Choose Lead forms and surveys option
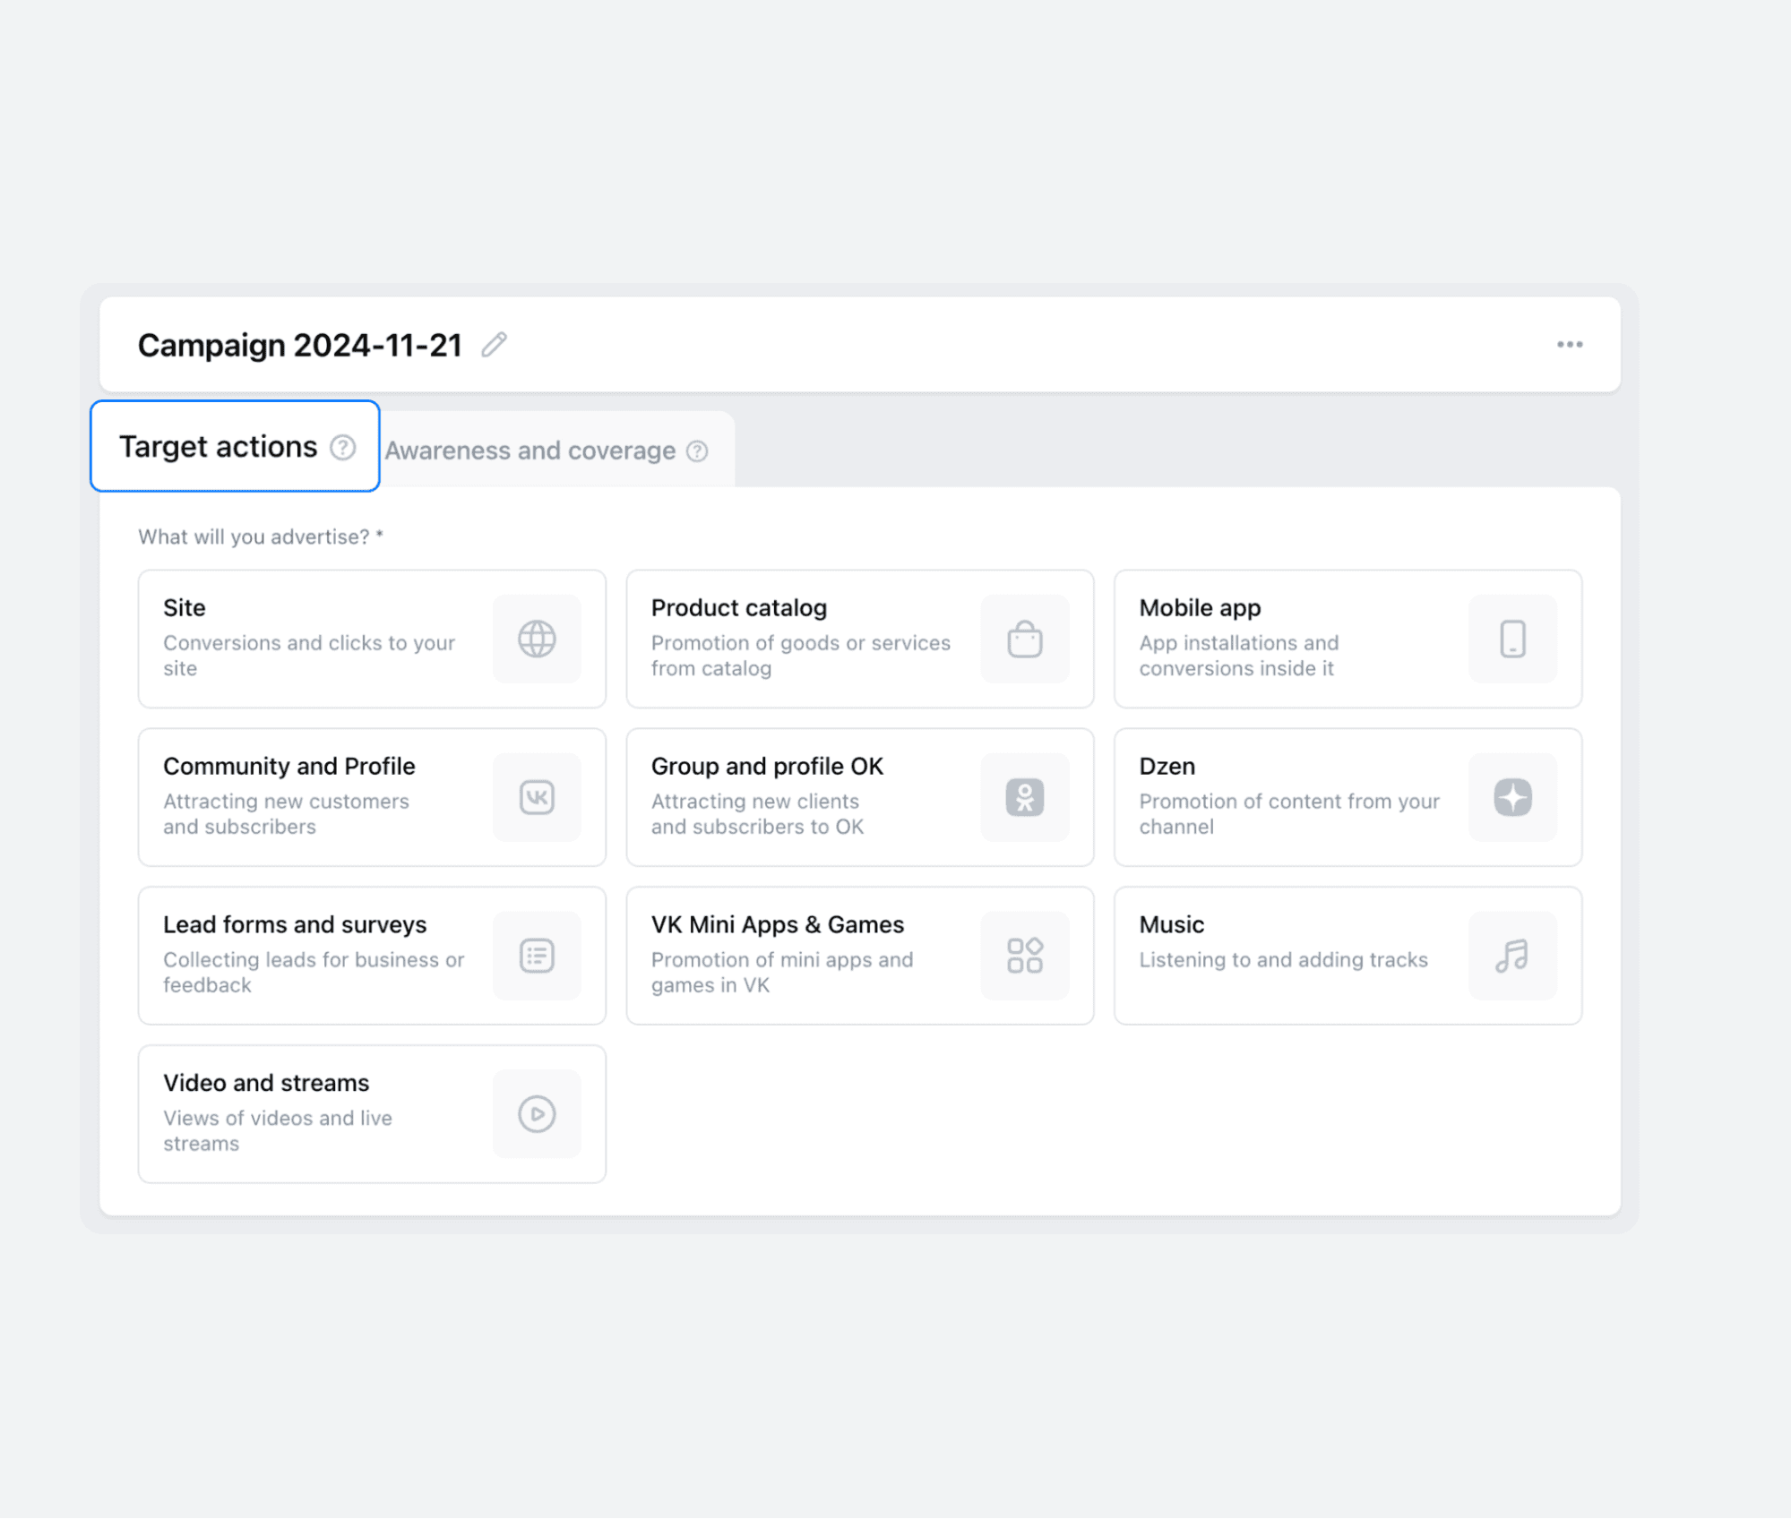Viewport: 1791px width, 1519px height. [x=295, y=925]
